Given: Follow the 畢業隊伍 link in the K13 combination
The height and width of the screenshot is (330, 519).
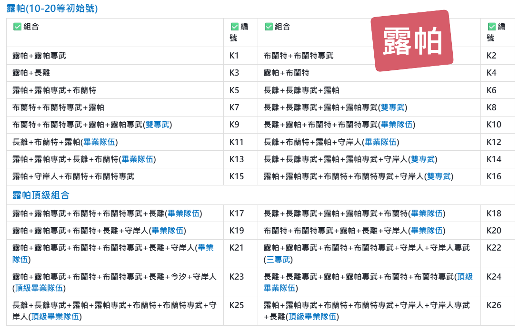Looking at the screenshot, I should pos(139,159).
